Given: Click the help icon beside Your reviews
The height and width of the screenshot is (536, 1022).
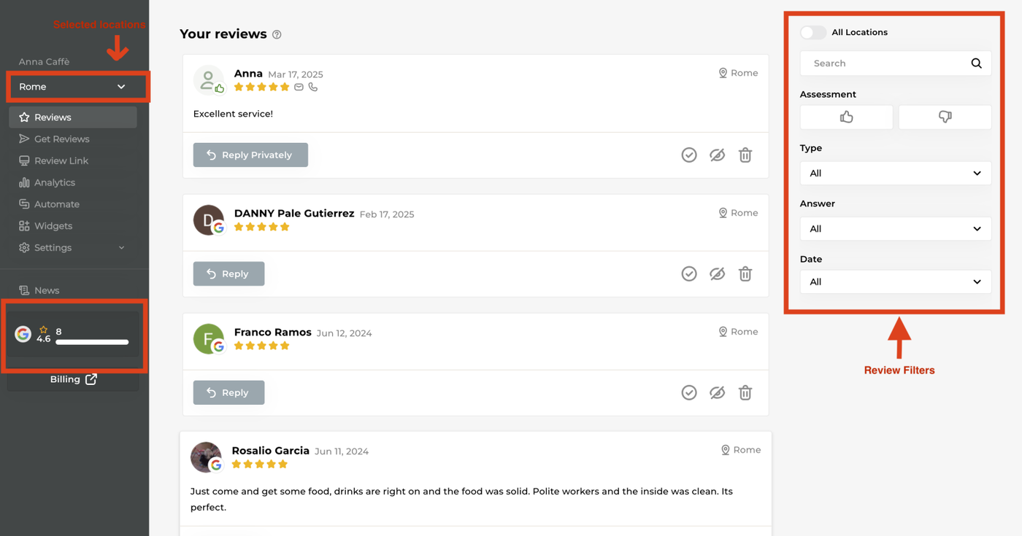Looking at the screenshot, I should [x=277, y=34].
